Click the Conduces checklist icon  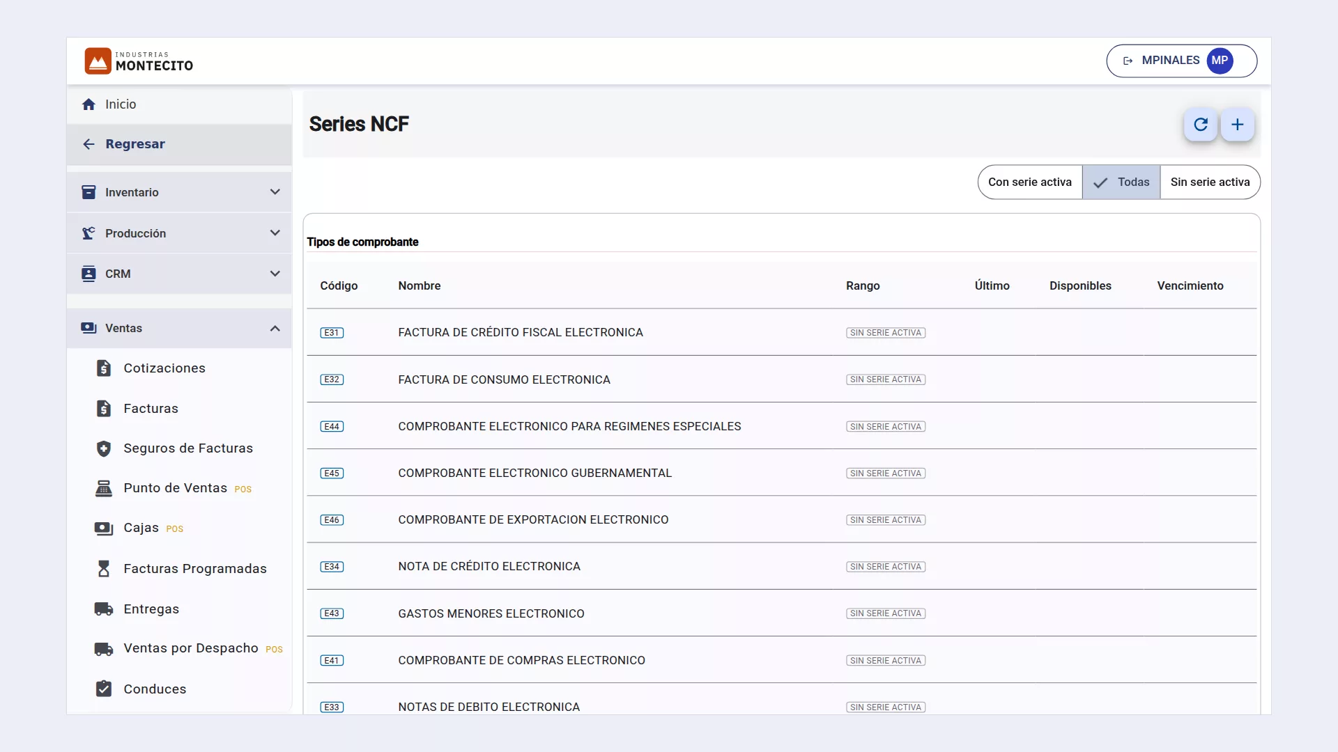pyautogui.click(x=104, y=689)
